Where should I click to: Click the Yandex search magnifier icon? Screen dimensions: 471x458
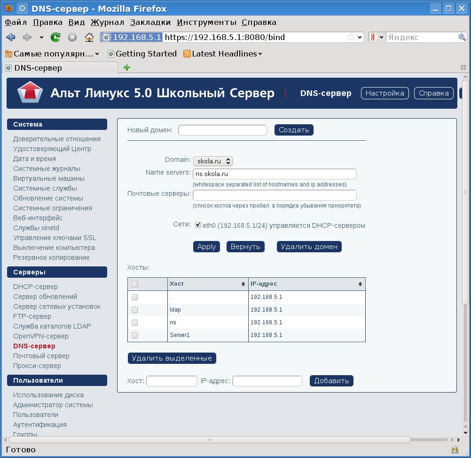[462, 37]
